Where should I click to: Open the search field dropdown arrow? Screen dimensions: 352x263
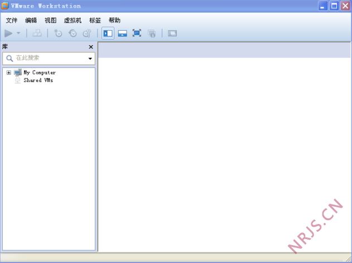tap(90, 59)
